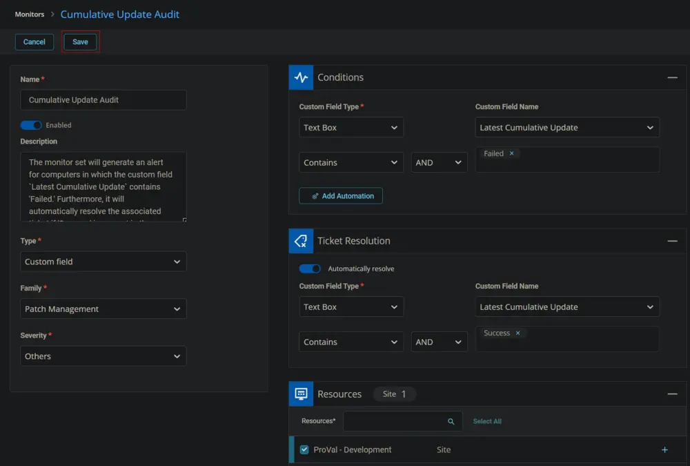Collapse the Ticket Resolution section
Viewport: 690px width, 466px height.
[x=672, y=241]
